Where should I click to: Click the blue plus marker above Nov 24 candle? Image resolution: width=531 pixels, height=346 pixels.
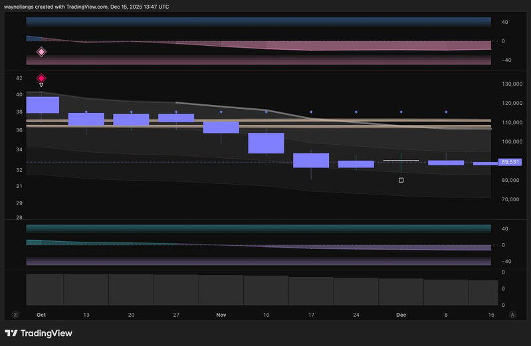point(356,112)
